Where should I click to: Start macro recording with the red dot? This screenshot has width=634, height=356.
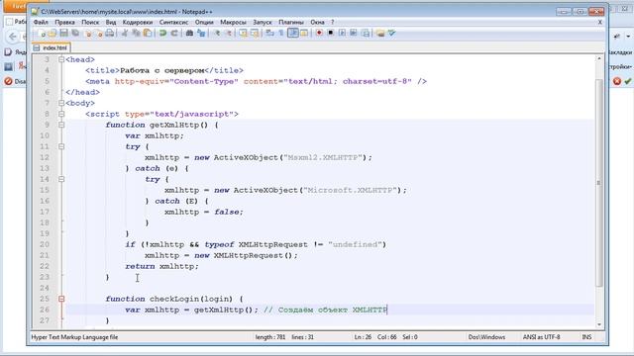pyautogui.click(x=319, y=33)
